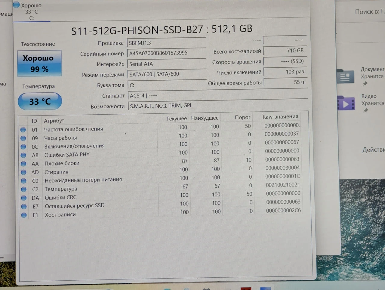The width and height of the screenshot is (385, 290).
Task: Click the 33 °C temperature indicator button
Action: pos(40,101)
